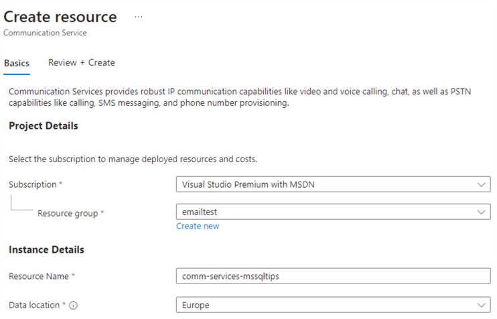Open the Review + Create tab
The width and height of the screenshot is (497, 319).
(x=81, y=62)
